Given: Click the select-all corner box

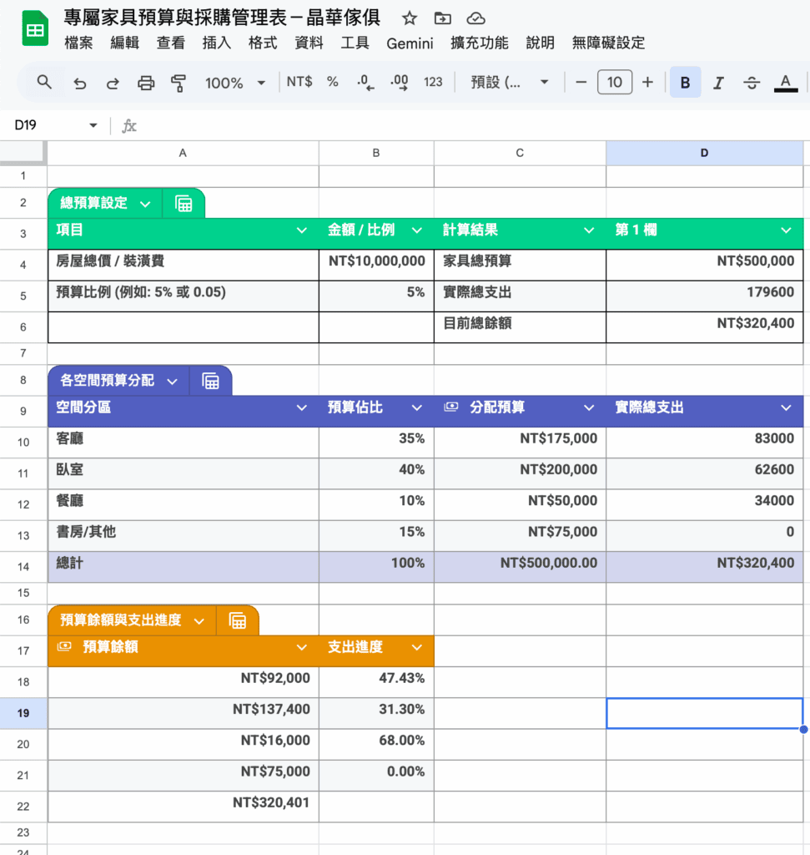Looking at the screenshot, I should [x=23, y=153].
